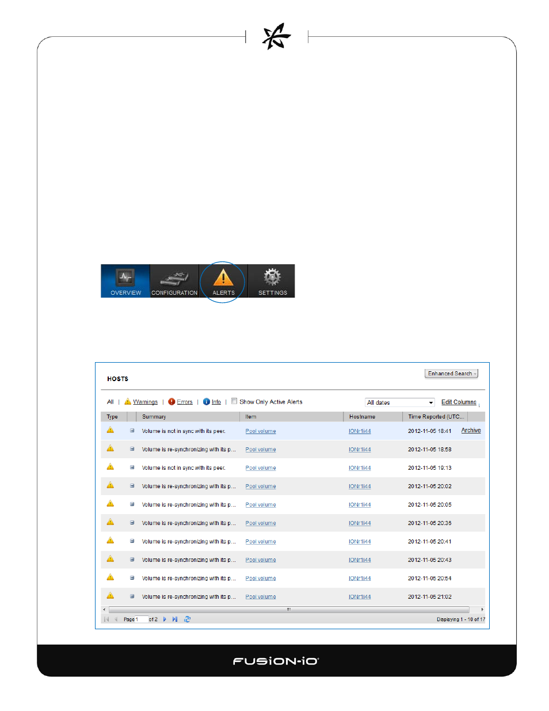Go to the previous page of alerts

click(116, 619)
